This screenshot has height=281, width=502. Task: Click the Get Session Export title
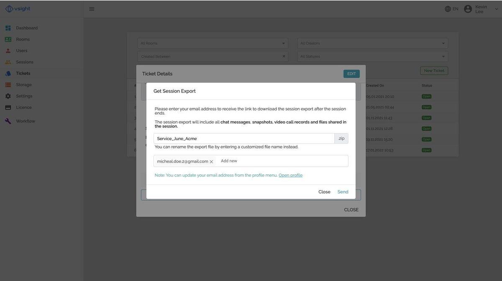click(174, 91)
